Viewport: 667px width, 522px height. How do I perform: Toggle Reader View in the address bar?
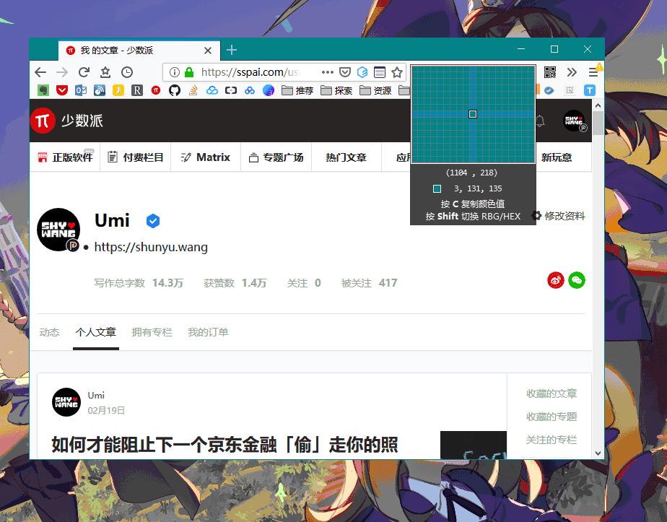(x=380, y=72)
